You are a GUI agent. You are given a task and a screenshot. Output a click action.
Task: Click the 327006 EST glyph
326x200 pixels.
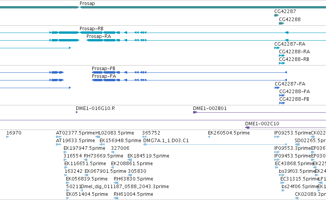113,152
